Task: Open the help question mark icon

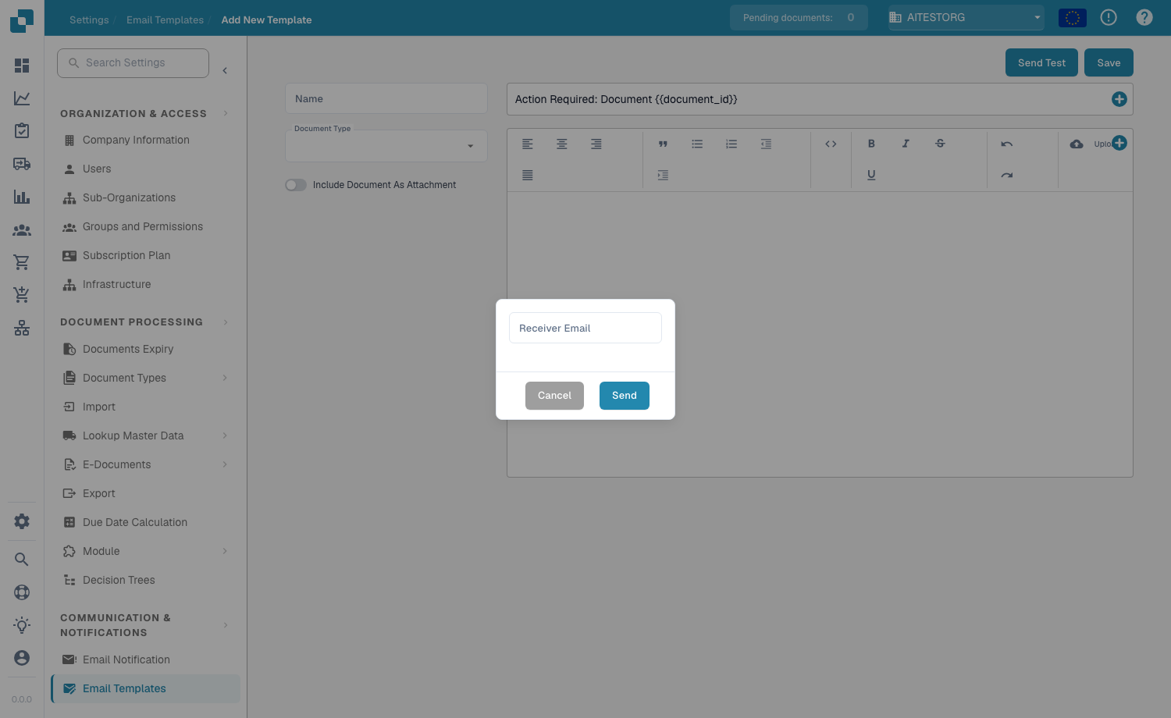Action: pos(1144,17)
